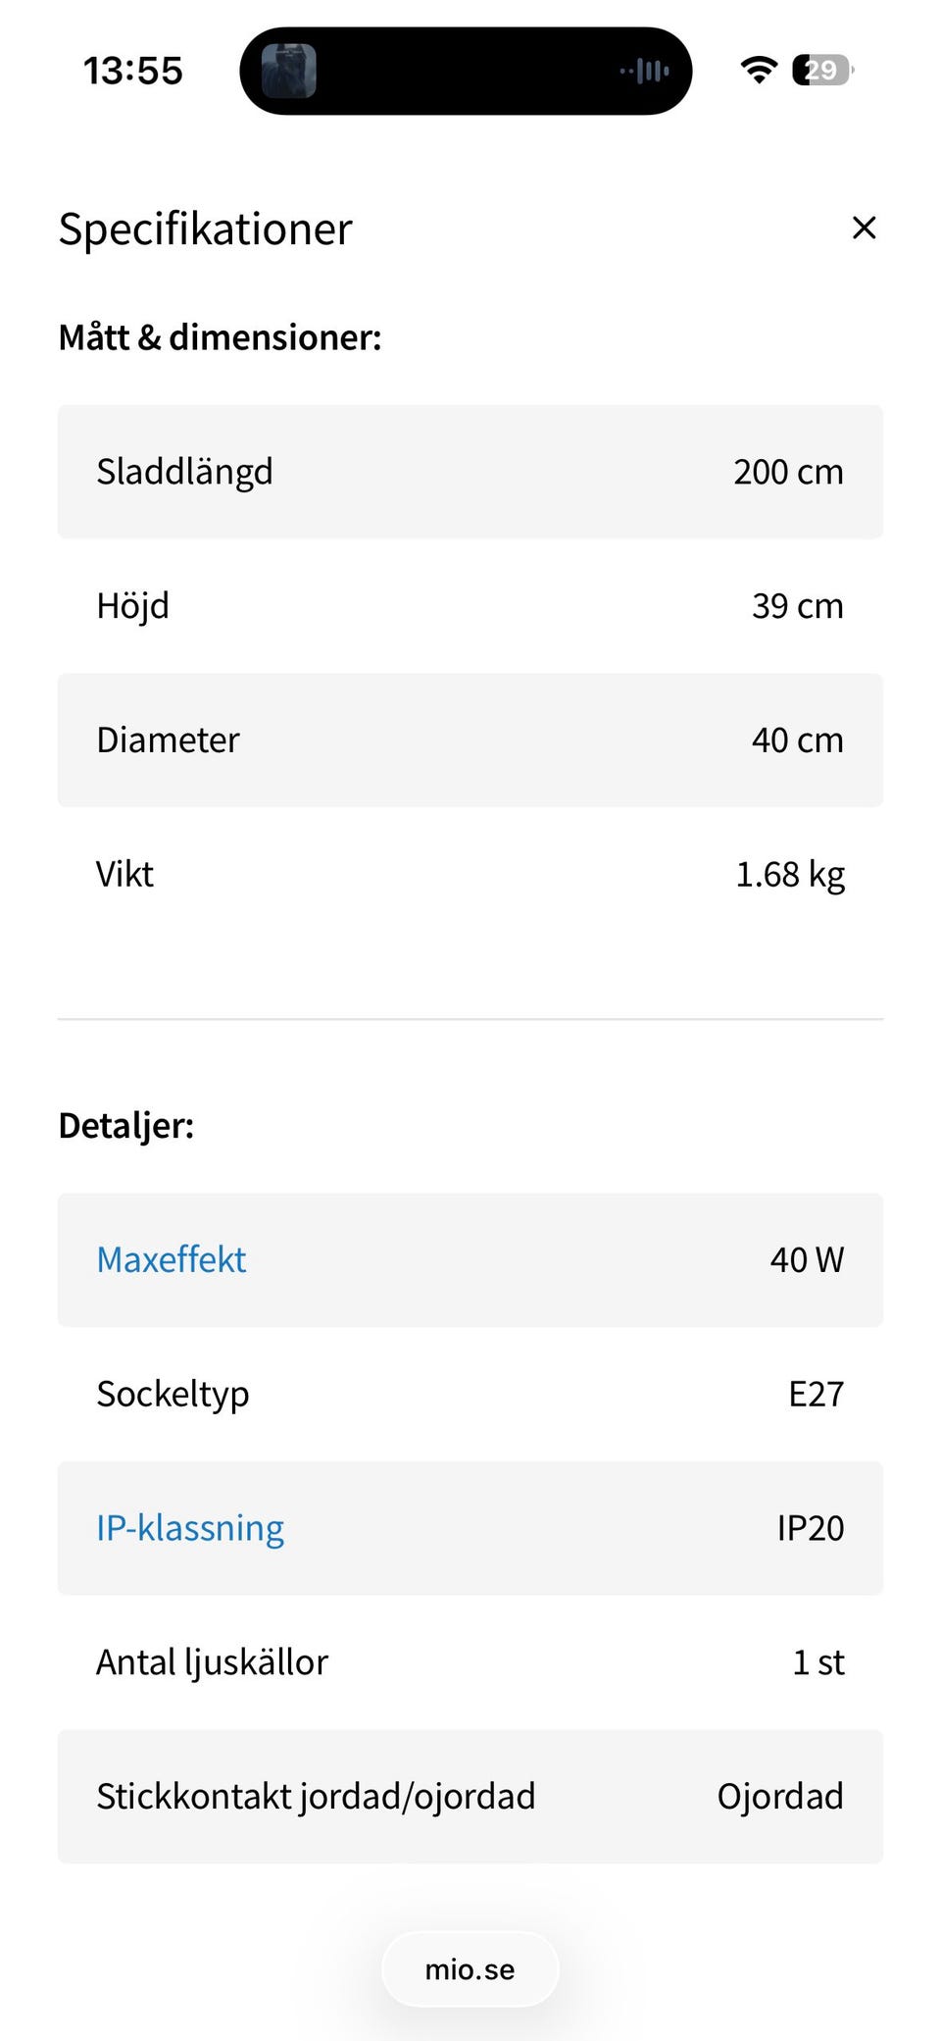
Task: Open the IP-klassning explanation link
Action: 190,1528
